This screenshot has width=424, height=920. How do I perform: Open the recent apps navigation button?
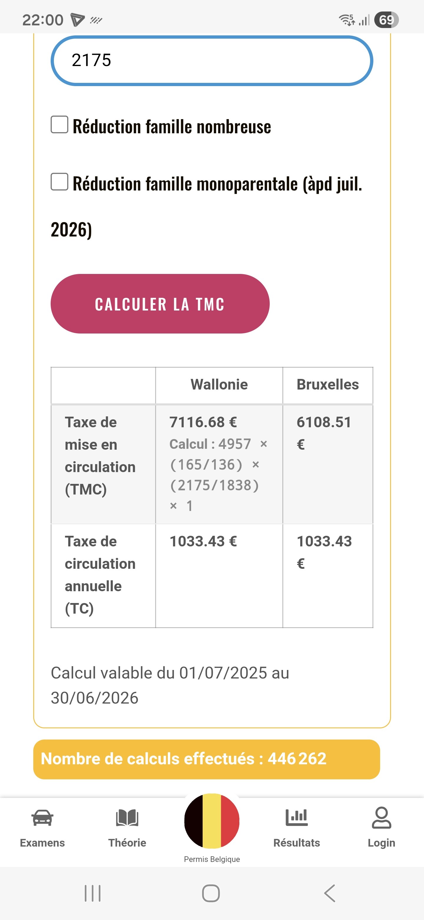pyautogui.click(x=93, y=893)
